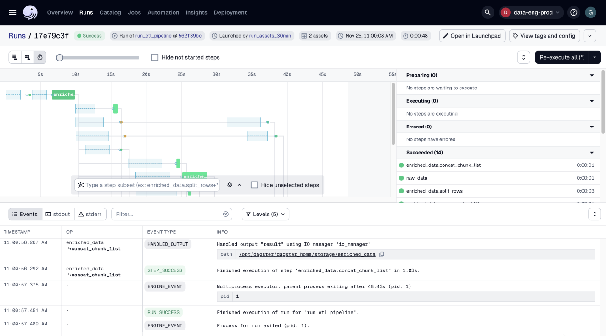Focus the step subset input field
Image resolution: width=606 pixels, height=336 pixels.
point(151,185)
